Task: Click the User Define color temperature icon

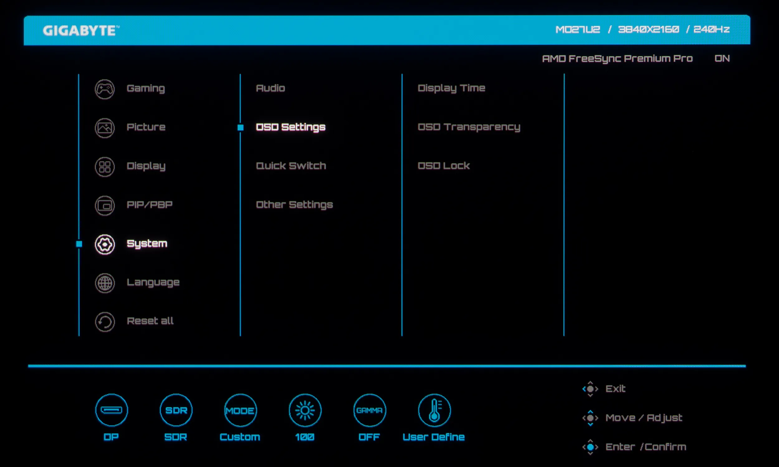Action: (434, 410)
